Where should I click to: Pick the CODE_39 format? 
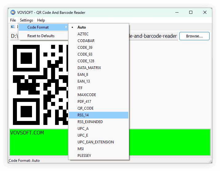coord(99,48)
